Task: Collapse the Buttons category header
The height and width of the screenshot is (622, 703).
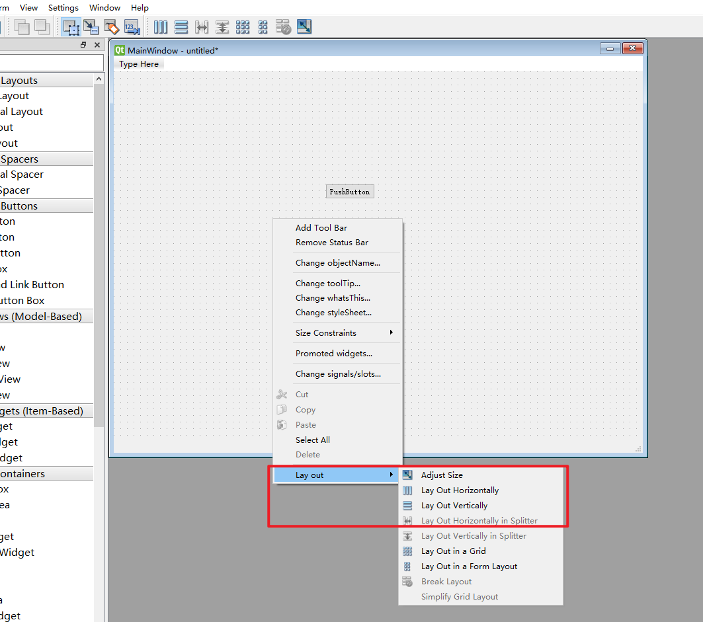Action: pyautogui.click(x=47, y=206)
